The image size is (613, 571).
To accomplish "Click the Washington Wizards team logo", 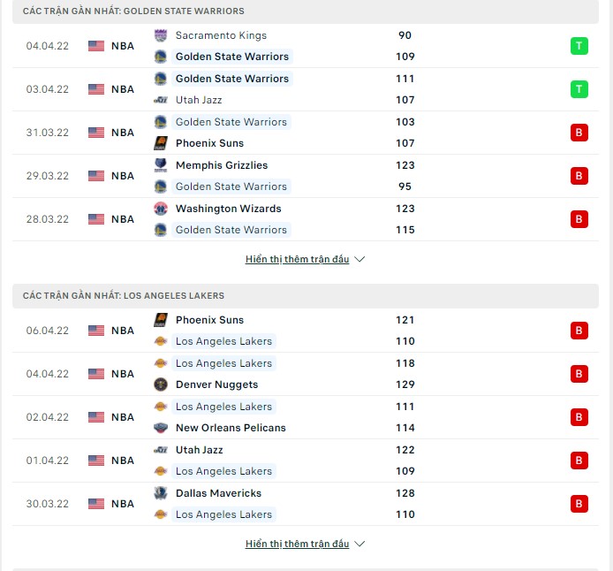I will 160,209.
